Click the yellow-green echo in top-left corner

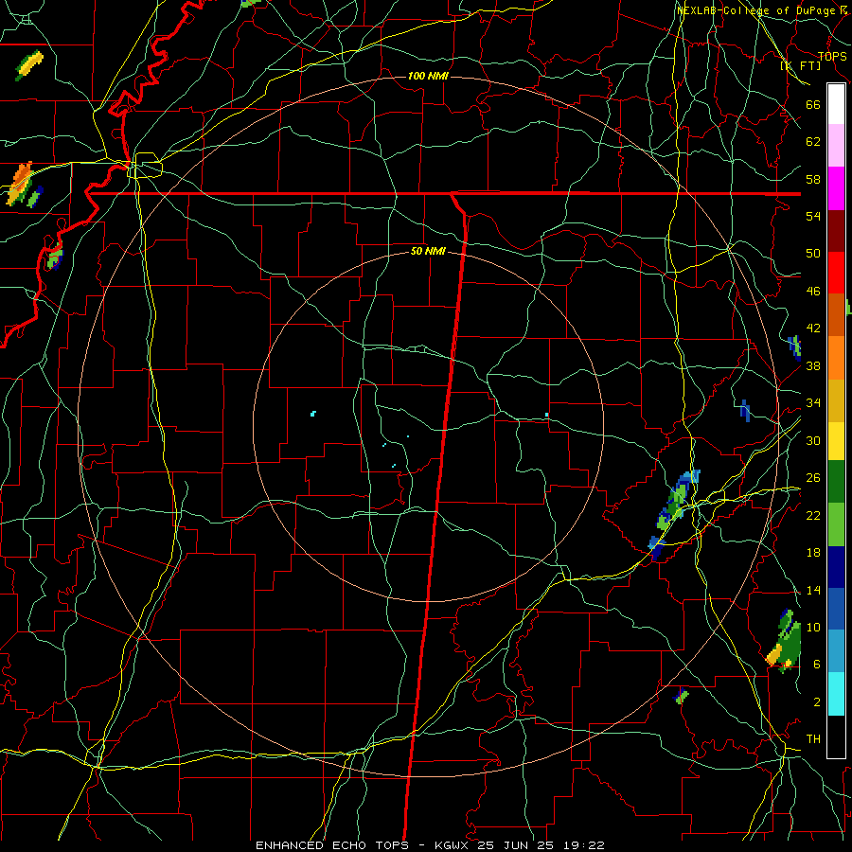click(29, 64)
